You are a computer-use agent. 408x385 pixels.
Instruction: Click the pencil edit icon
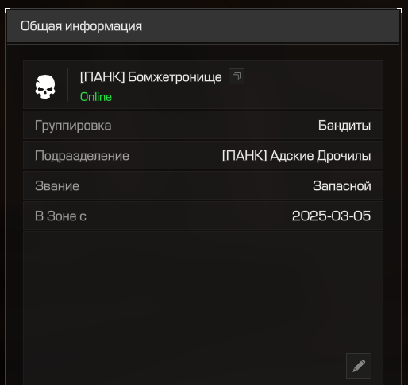point(359,366)
